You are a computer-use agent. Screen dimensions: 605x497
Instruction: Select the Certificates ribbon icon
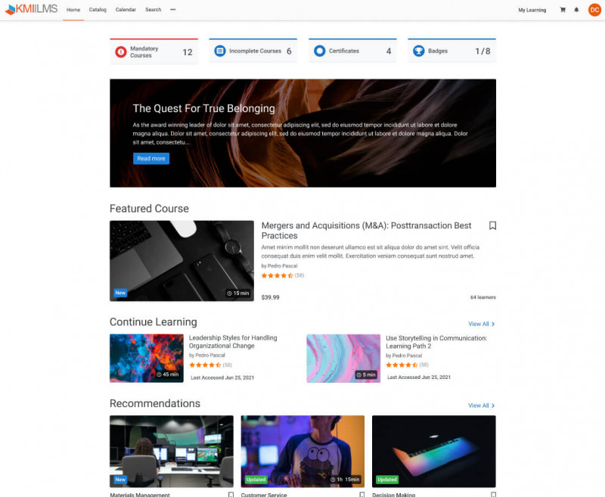[318, 51]
